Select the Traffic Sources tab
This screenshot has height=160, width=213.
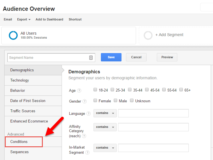[x=33, y=111]
